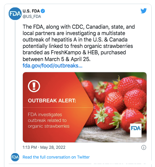This screenshot has width=155, height=167.
Task: Click the OUTBREAK ALERT headline on the card
Action: pos(52,101)
